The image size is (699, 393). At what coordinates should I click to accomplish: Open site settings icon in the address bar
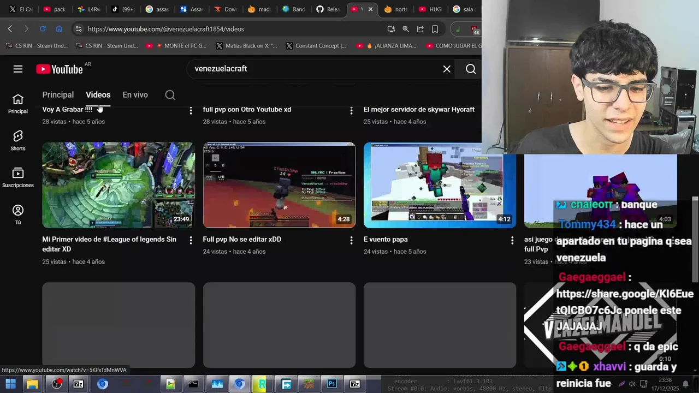78,29
